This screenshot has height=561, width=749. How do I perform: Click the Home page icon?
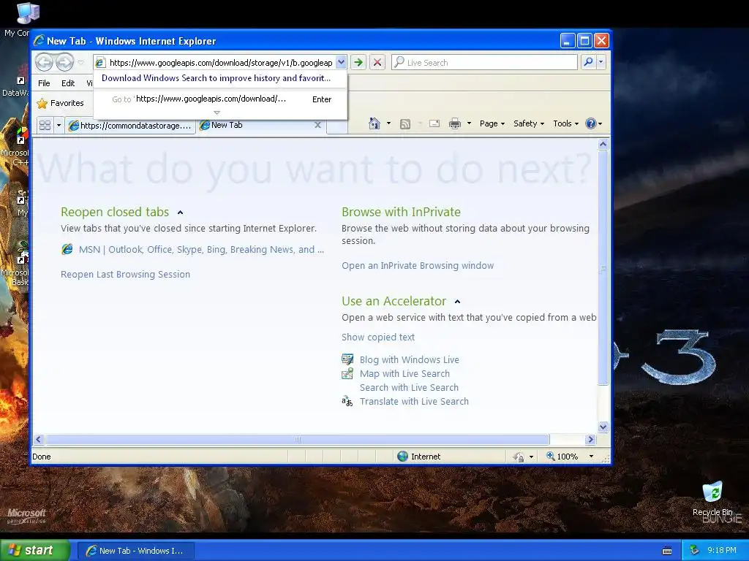[374, 123]
